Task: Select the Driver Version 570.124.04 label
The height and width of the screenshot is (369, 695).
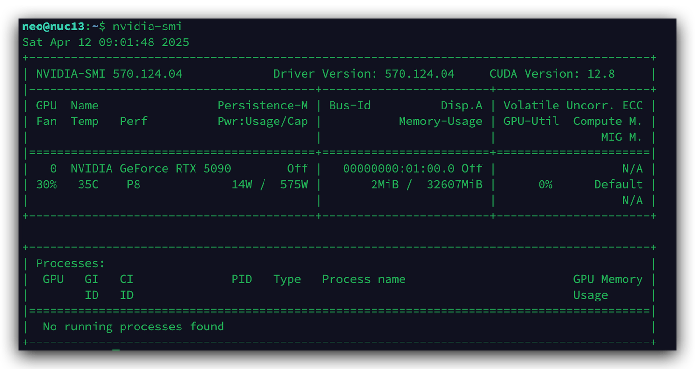Action: (x=363, y=73)
